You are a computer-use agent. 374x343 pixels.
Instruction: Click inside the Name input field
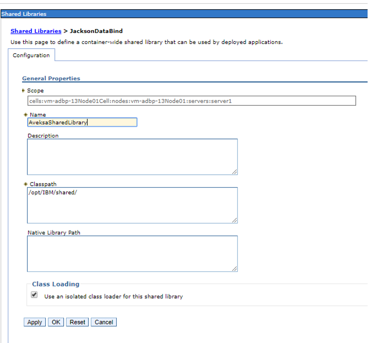coord(81,122)
